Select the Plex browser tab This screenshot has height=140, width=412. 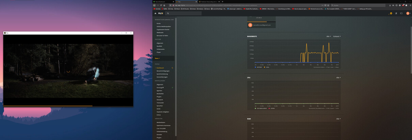[187, 2]
